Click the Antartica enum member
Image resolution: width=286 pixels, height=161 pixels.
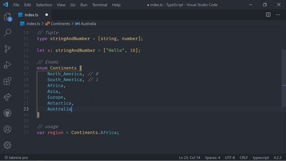point(59,103)
